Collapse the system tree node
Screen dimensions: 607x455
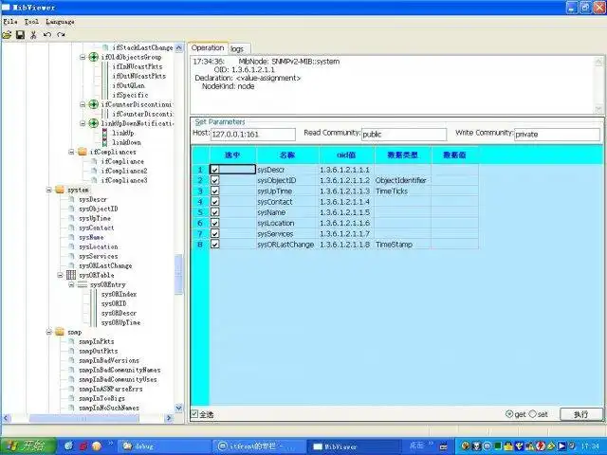click(49, 190)
